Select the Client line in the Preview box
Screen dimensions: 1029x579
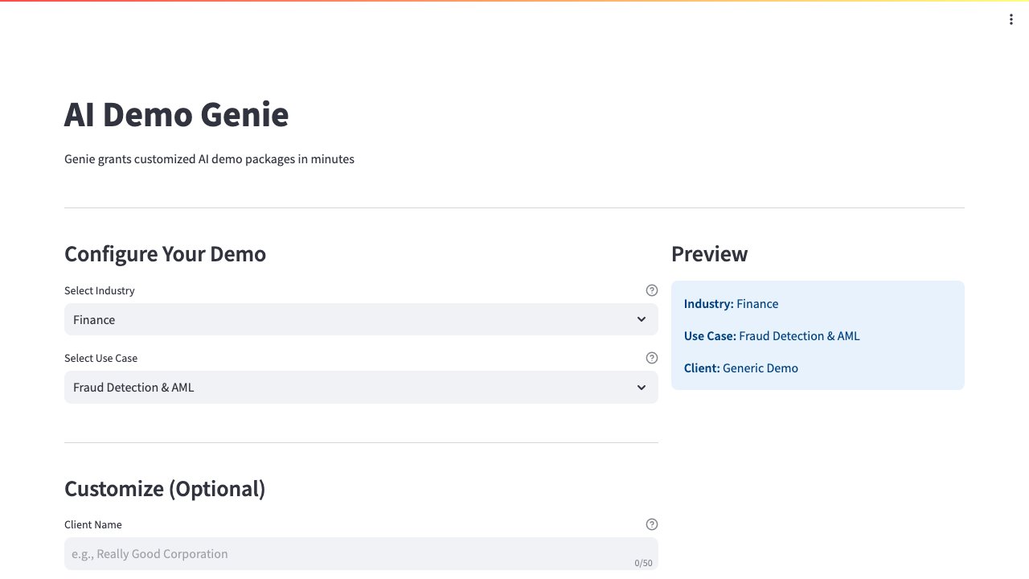740,368
